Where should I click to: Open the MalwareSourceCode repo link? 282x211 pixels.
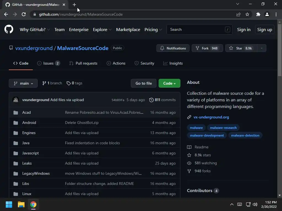click(83, 48)
